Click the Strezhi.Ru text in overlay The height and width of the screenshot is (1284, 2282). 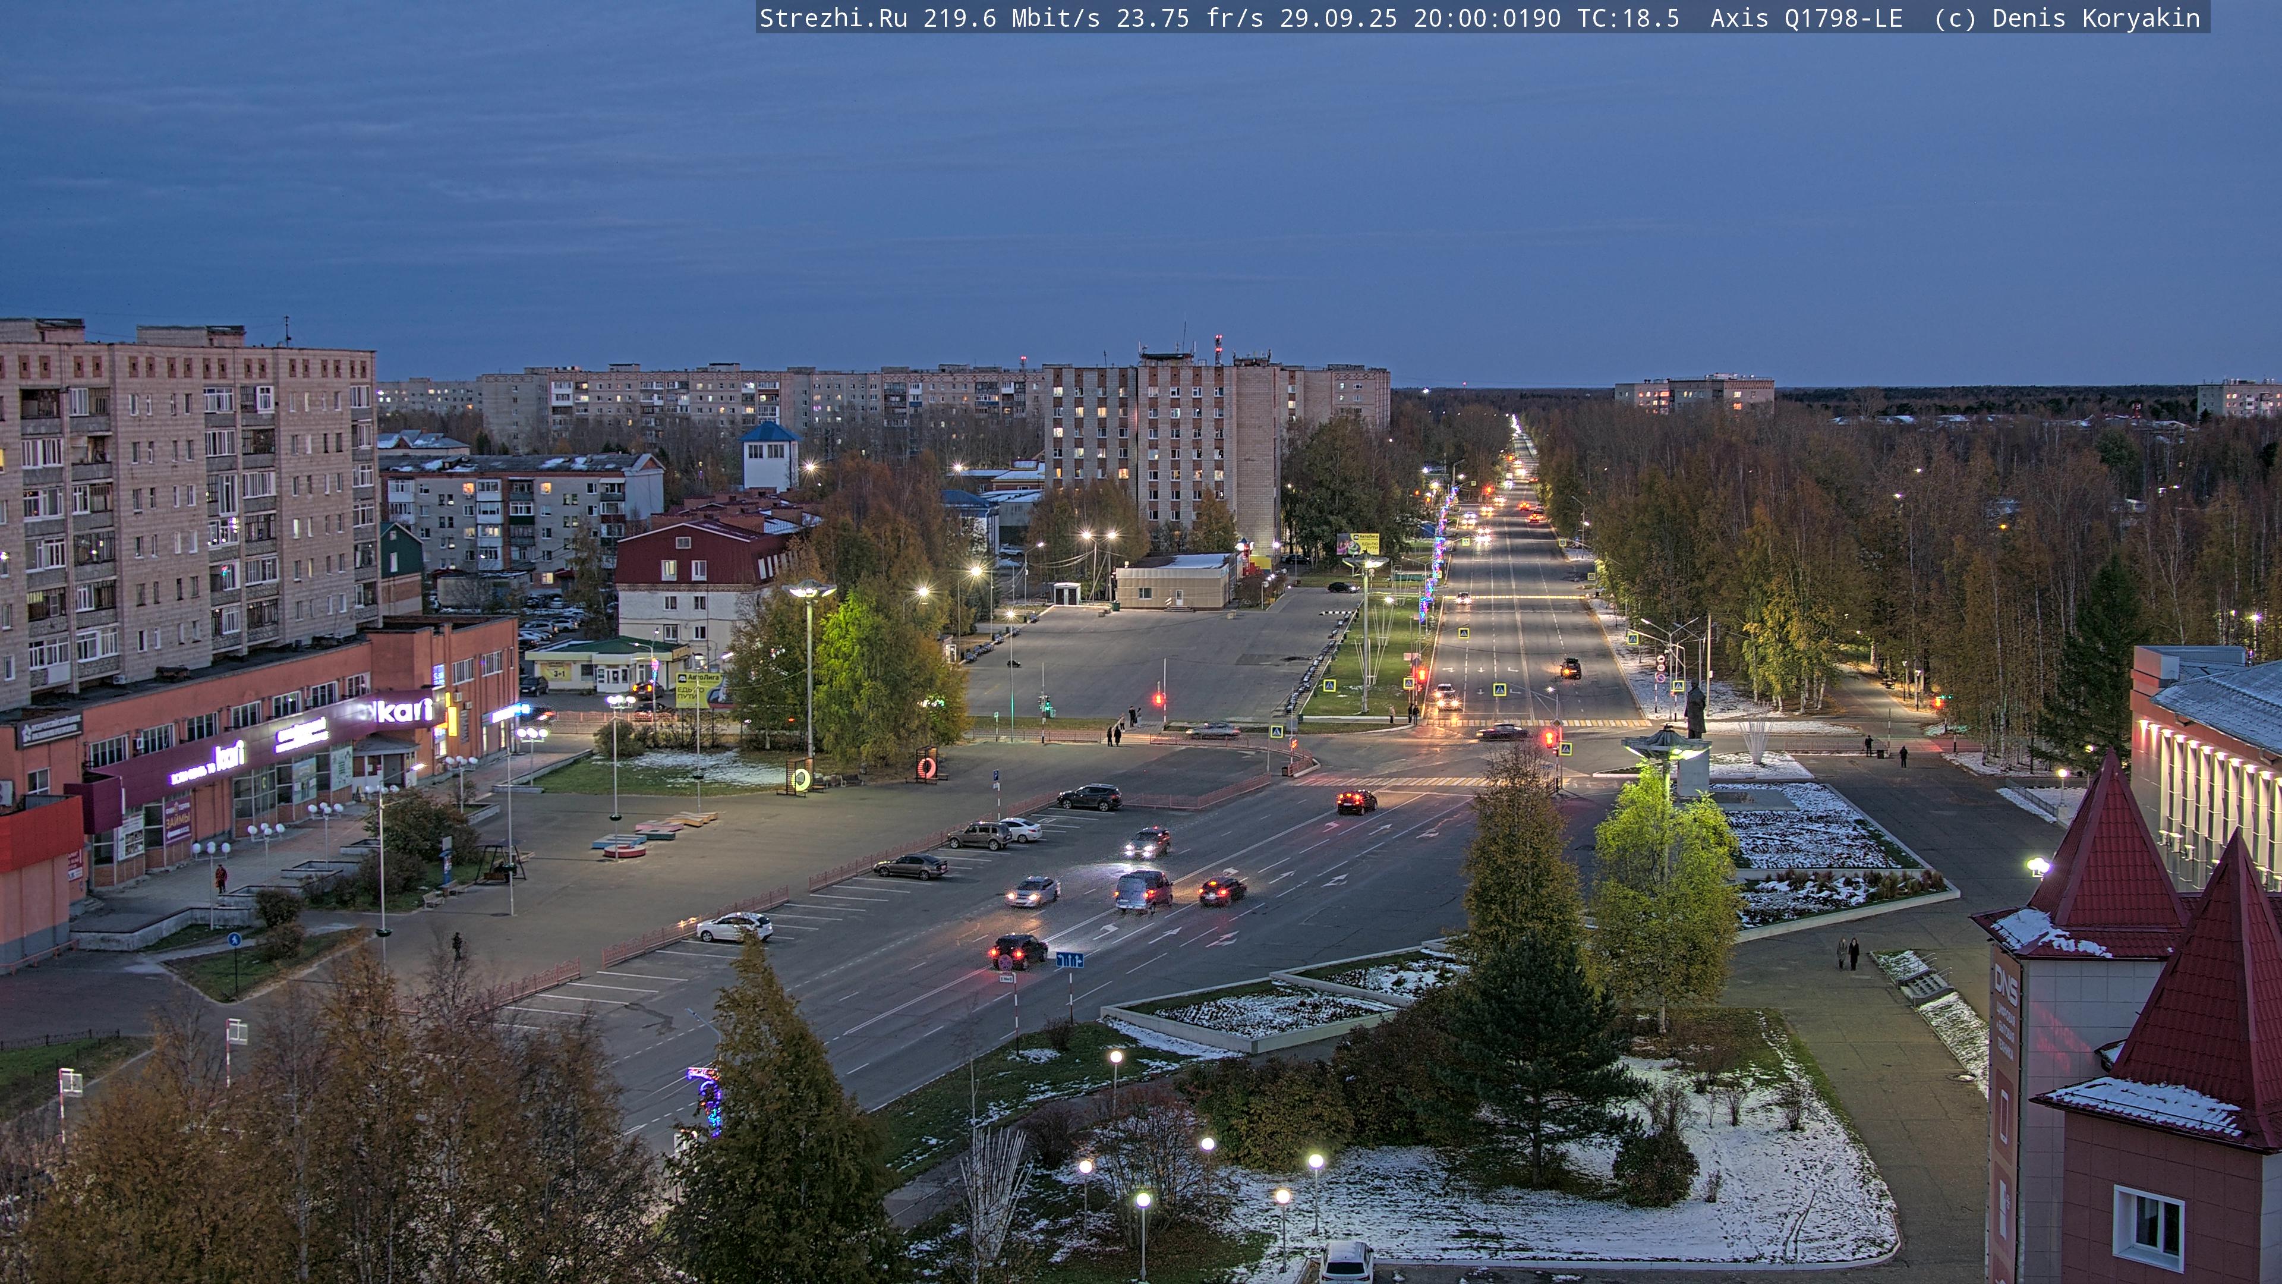click(x=833, y=18)
